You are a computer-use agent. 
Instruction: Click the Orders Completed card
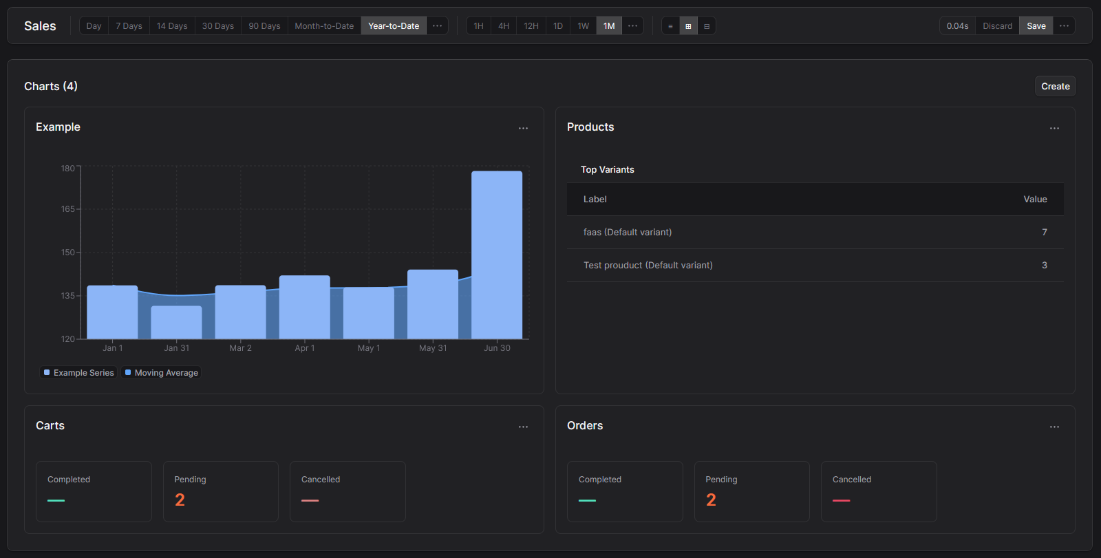point(625,491)
